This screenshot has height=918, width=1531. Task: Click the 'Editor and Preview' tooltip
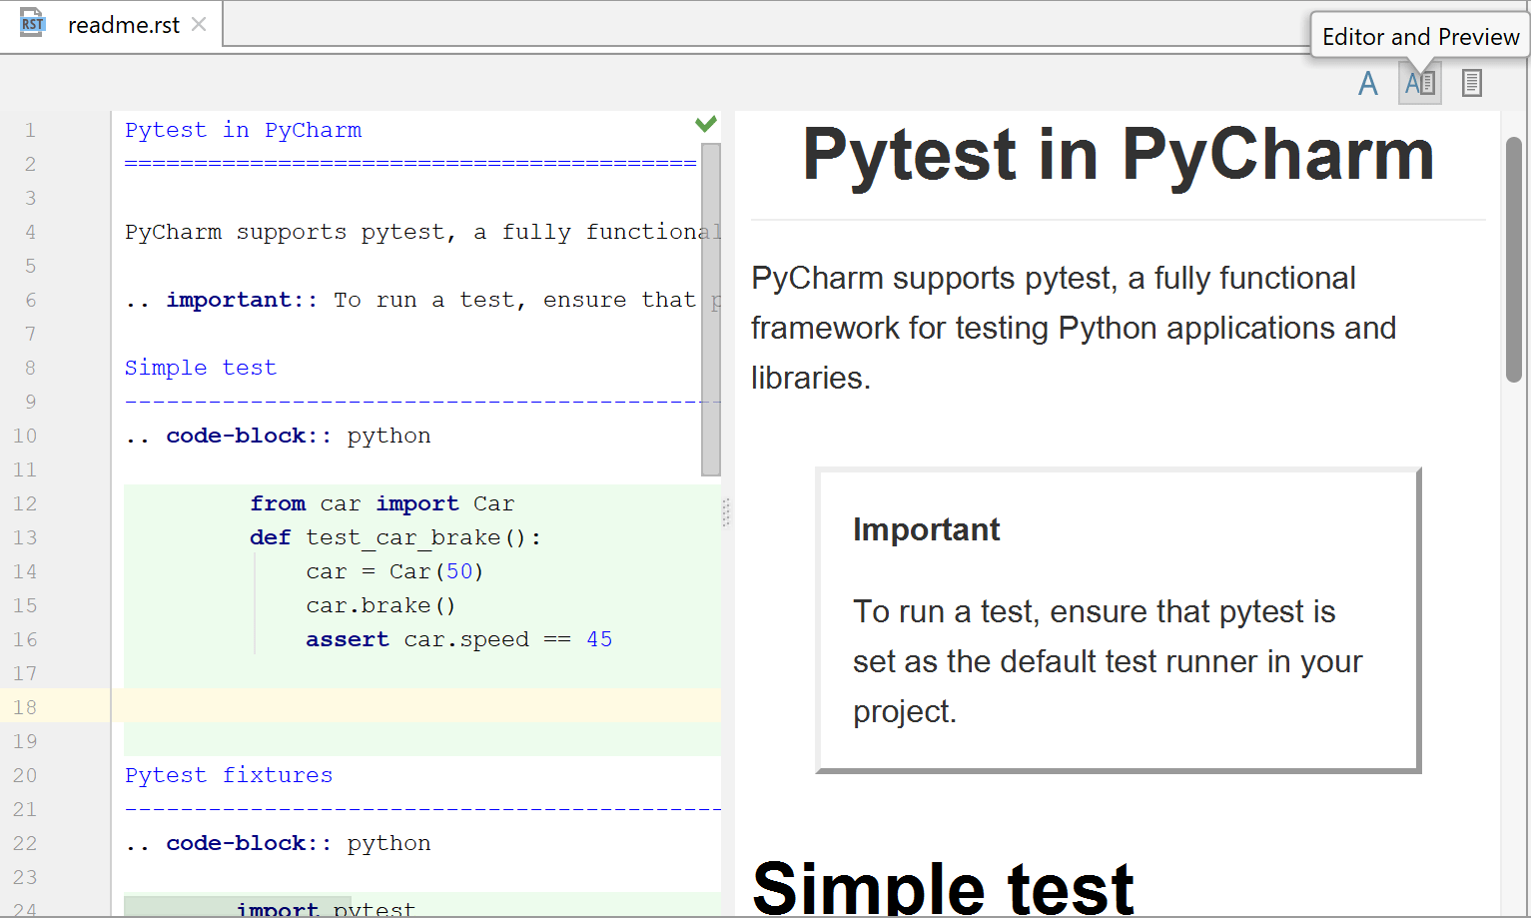coord(1420,37)
